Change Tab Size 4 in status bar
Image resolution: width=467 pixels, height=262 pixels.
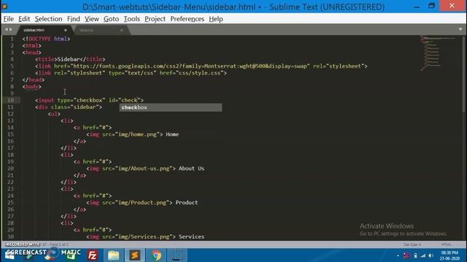click(412, 245)
